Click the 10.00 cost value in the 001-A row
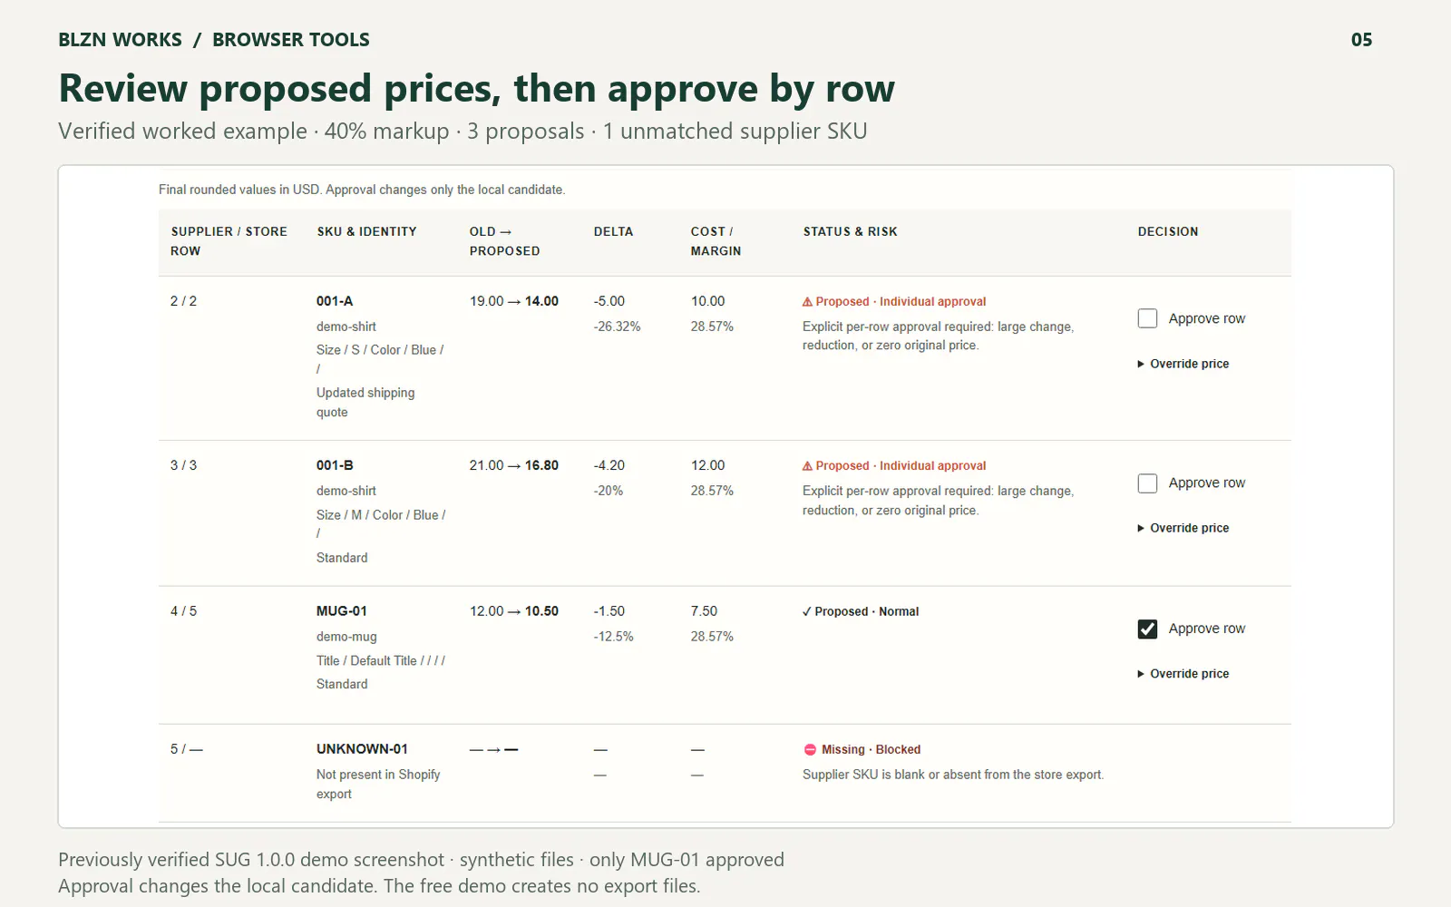 coord(707,301)
